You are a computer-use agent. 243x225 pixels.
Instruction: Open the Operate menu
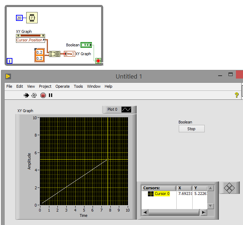pyautogui.click(x=62, y=86)
